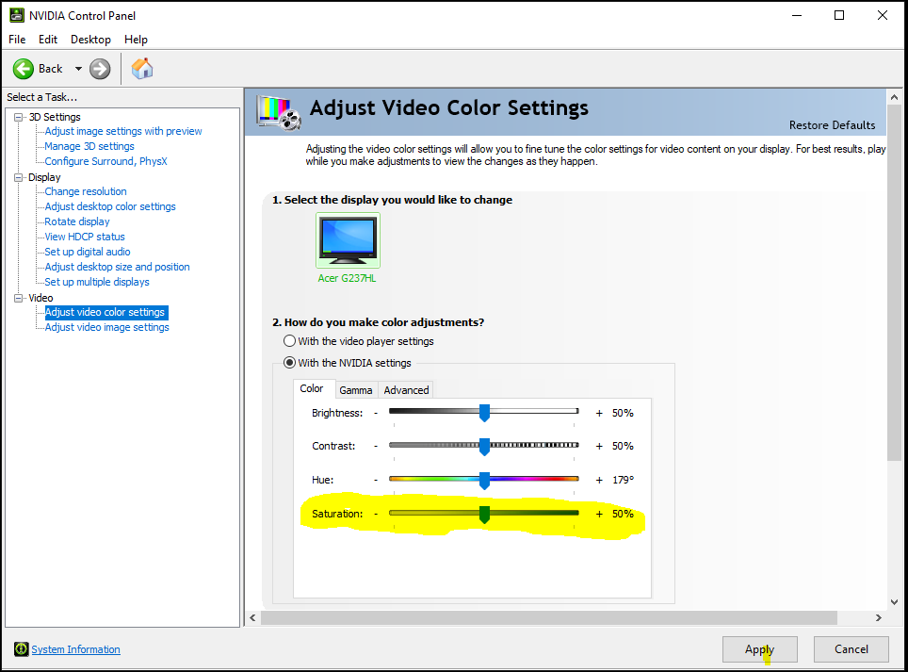Click the vertical scrollbar thumb
The image size is (908, 672).
click(x=894, y=284)
